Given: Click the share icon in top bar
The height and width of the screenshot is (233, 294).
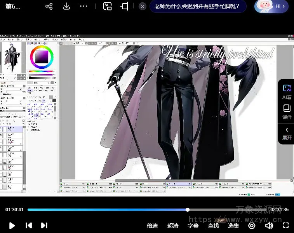Looking at the screenshot, I should point(49,6).
